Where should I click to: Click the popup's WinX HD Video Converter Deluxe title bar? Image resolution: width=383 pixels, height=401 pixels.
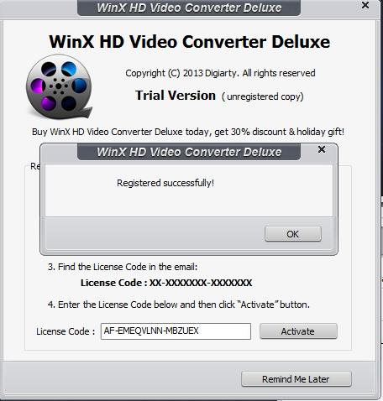pos(189,152)
